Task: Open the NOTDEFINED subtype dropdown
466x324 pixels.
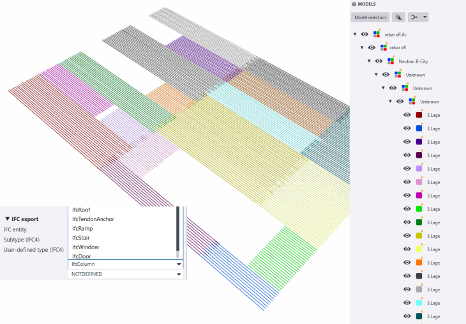Action: [x=179, y=274]
